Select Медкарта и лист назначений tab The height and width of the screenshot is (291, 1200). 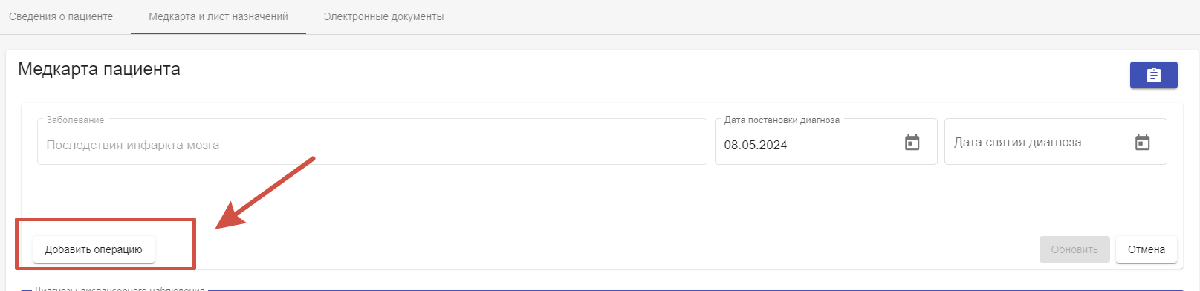(x=218, y=16)
